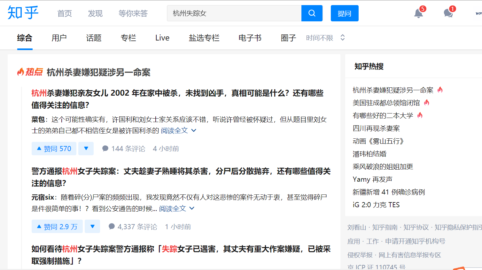The width and height of the screenshot is (482, 270).
Task: Click the Zhihu logo
Action: pos(23,13)
